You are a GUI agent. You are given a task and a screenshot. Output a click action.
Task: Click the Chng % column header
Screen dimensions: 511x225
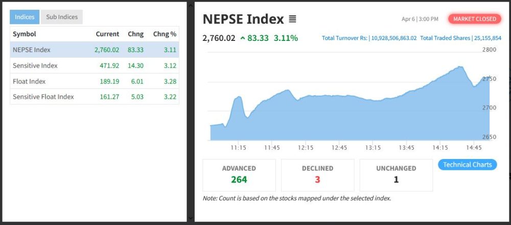click(x=165, y=34)
